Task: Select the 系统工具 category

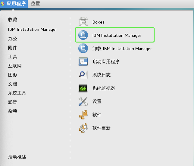Action: 17,93
